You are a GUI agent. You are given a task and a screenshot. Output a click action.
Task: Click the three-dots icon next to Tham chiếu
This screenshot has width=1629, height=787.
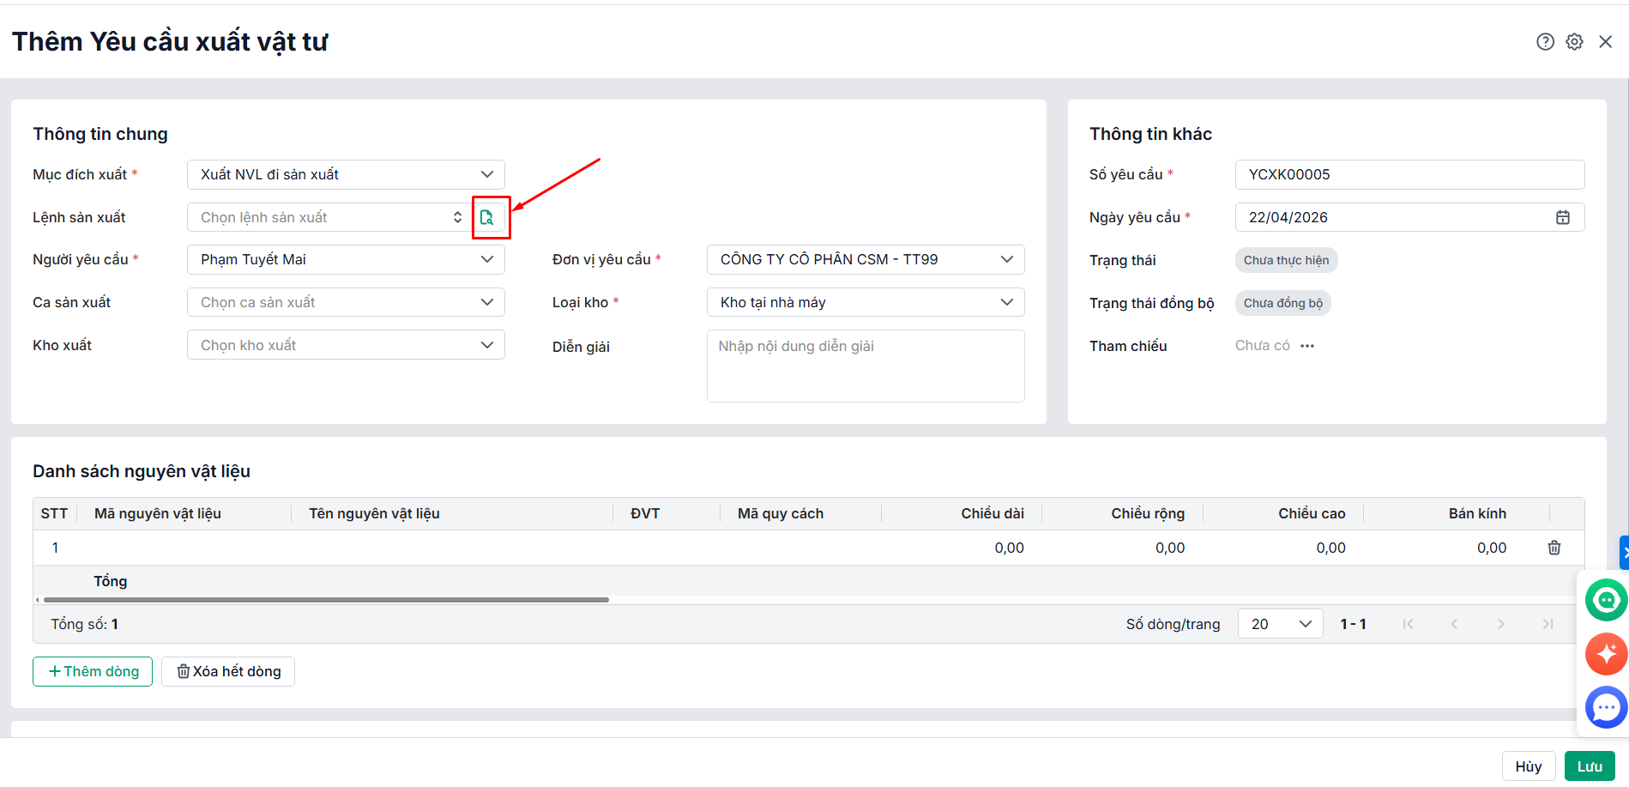coord(1307,346)
